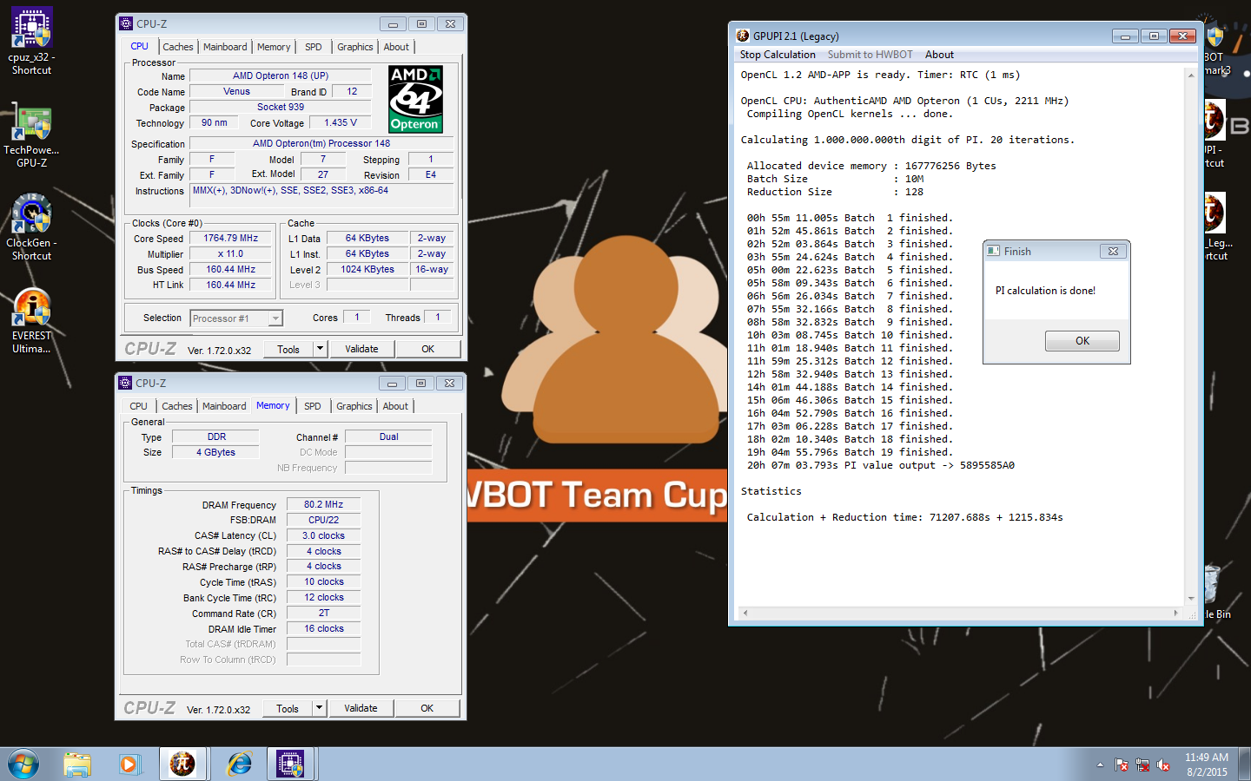This screenshot has height=781, width=1251.
Task: Open the cpuz_x32 Shortcut desktop icon
Action: point(32,41)
